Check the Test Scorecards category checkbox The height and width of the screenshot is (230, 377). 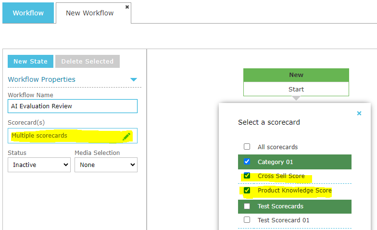pos(247,206)
